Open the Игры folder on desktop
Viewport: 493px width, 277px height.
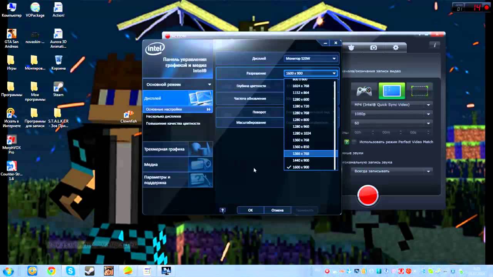(11, 63)
